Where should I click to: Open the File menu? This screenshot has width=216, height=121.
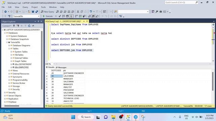pos(3,7)
